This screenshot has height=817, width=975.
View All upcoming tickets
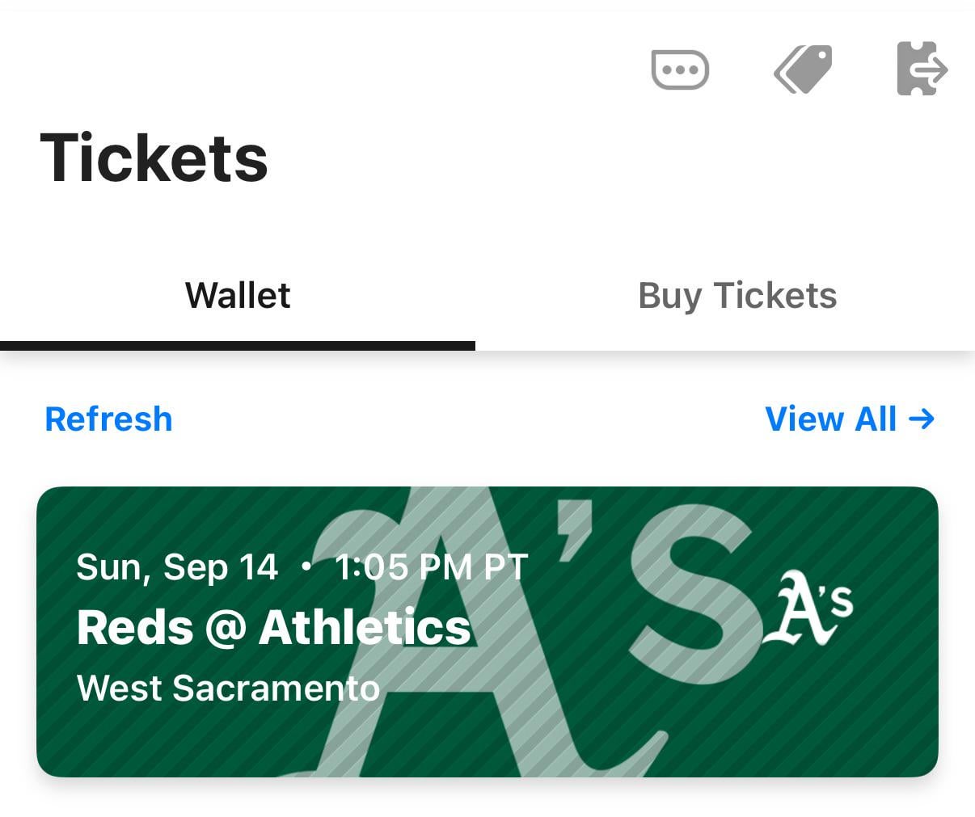tap(848, 419)
